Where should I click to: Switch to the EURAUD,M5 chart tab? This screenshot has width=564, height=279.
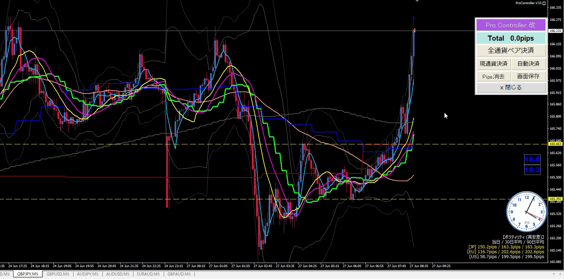[x=148, y=274]
